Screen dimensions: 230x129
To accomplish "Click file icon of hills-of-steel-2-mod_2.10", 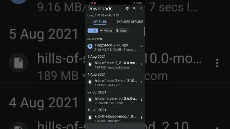I will point(90,82).
